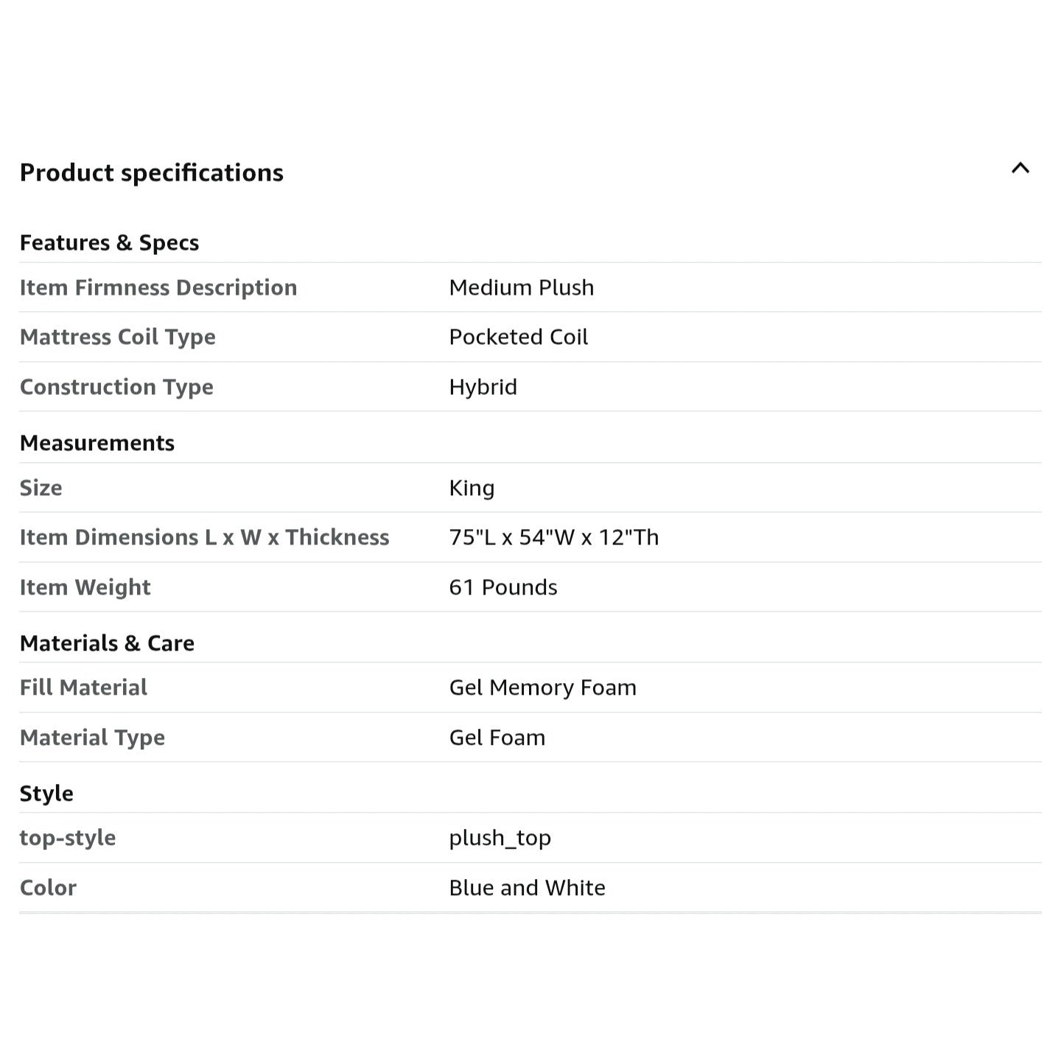1061x1061 pixels.
Task: Click the Blue and White color value
Action: 527,888
